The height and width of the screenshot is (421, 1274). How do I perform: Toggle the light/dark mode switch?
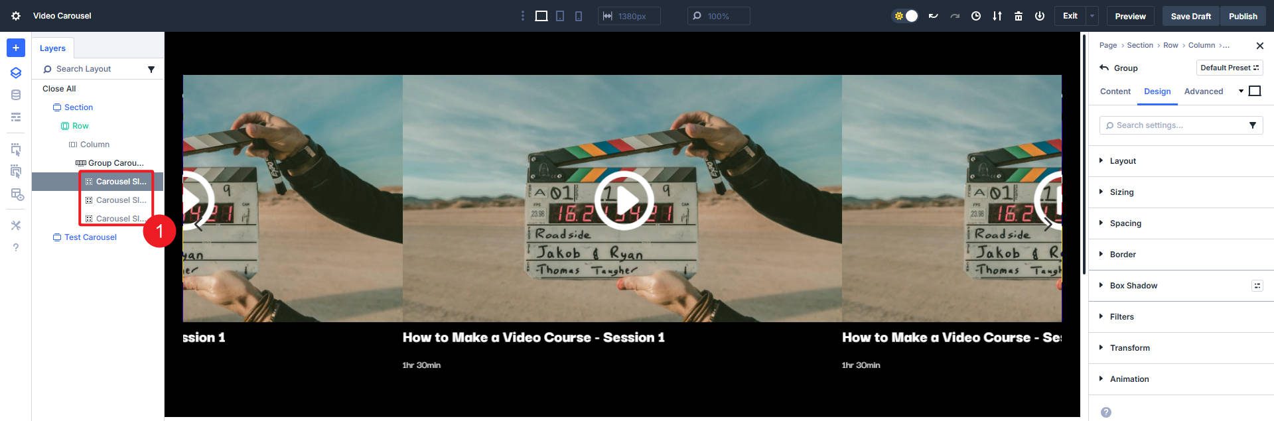pos(906,16)
